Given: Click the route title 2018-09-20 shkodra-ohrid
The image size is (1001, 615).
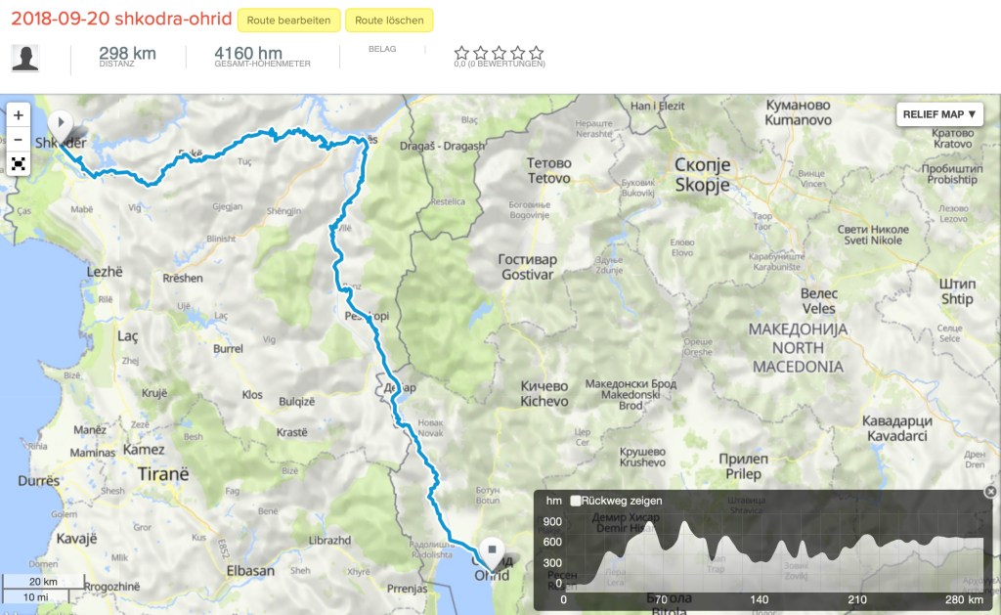Looking at the screenshot, I should (121, 20).
